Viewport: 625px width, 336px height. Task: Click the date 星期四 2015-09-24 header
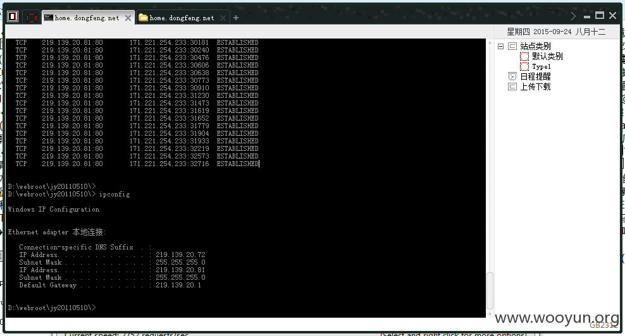pyautogui.click(x=556, y=32)
